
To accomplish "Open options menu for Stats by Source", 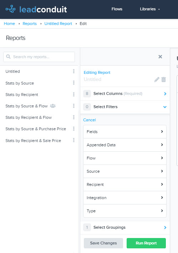I will coord(74,83).
